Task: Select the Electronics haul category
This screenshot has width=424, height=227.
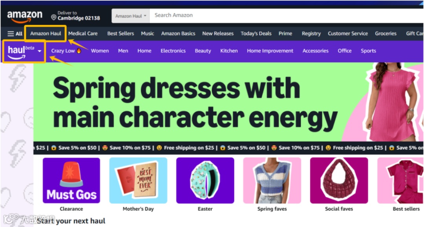Action: (x=173, y=51)
